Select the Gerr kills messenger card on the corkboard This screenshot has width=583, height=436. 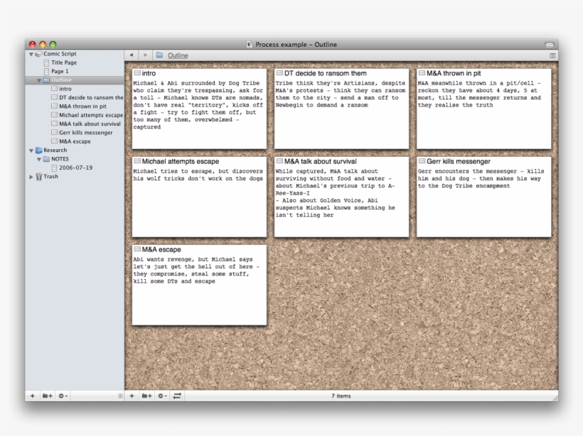tap(483, 195)
